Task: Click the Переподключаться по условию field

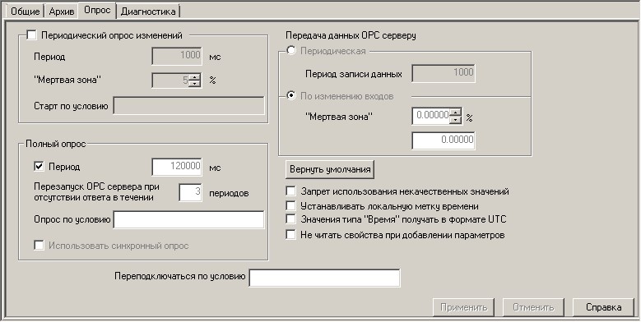Action: [x=324, y=278]
